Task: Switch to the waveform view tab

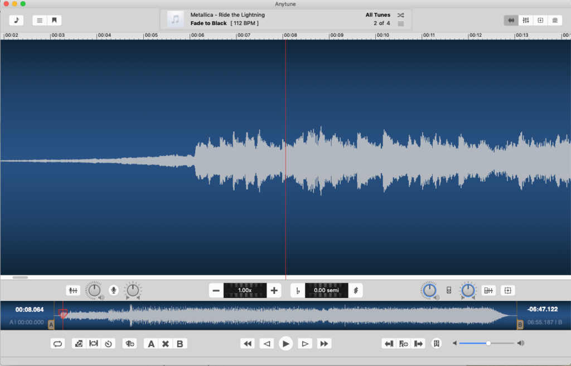Action: click(x=511, y=21)
